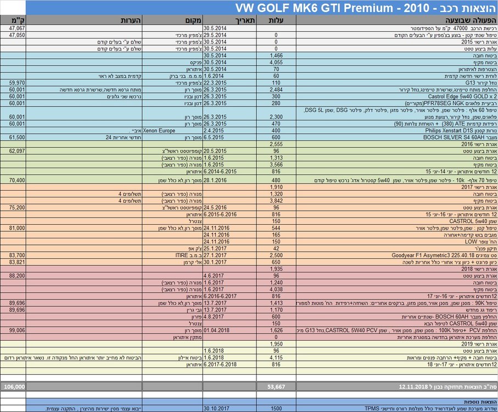498x412 pixels.
Task: Select the cost cell "42"
Action: click(276, 248)
